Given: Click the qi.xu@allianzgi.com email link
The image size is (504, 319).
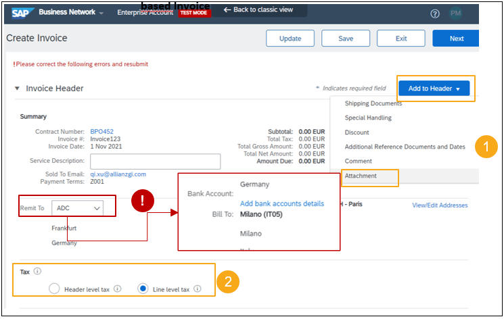Looking at the screenshot, I should click(x=118, y=174).
